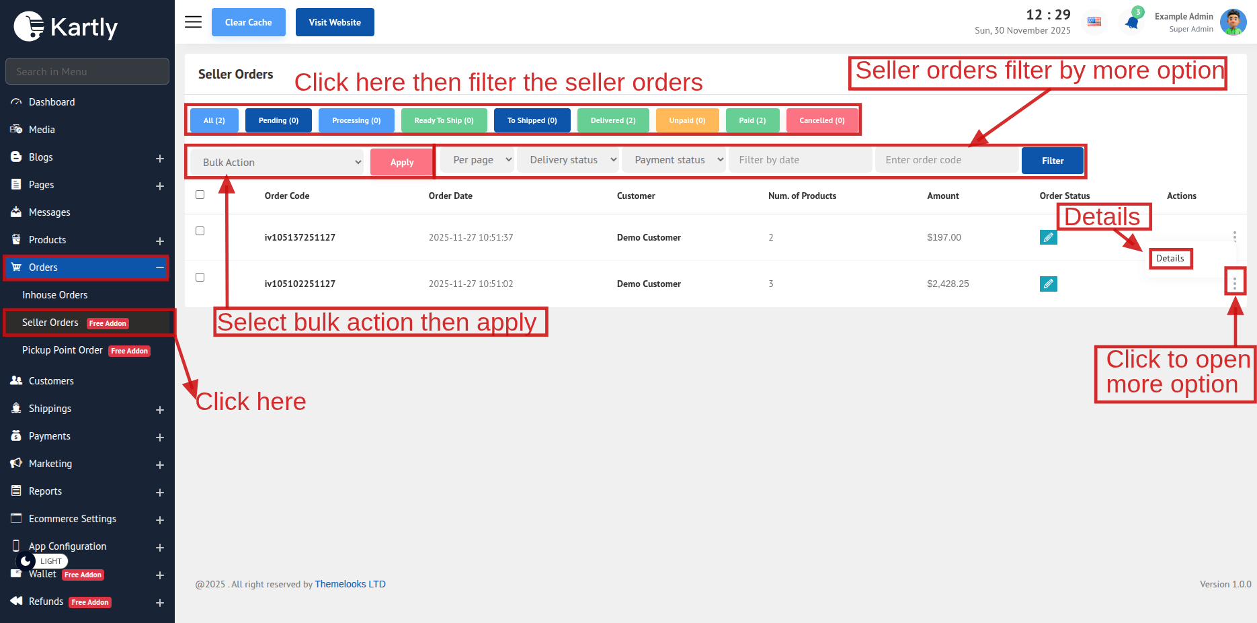Screen dimensions: 1257x623
Task: Click the Clear Cache button
Action: [248, 22]
